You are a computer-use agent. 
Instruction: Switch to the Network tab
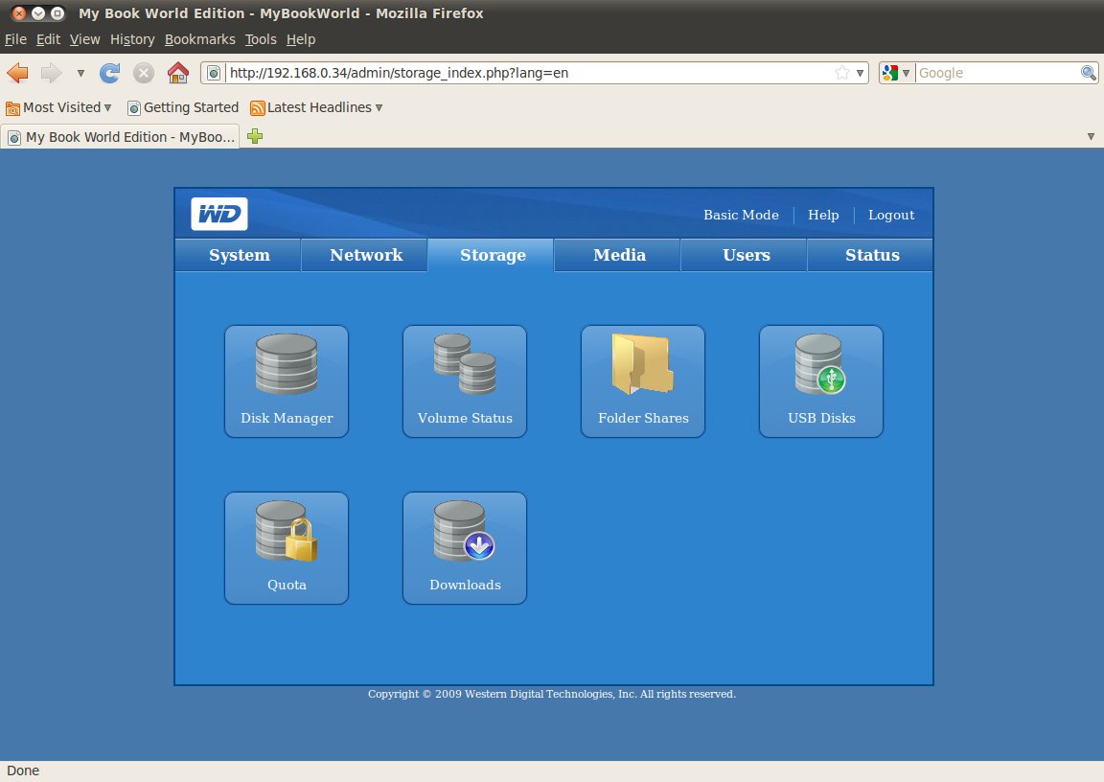click(x=366, y=255)
